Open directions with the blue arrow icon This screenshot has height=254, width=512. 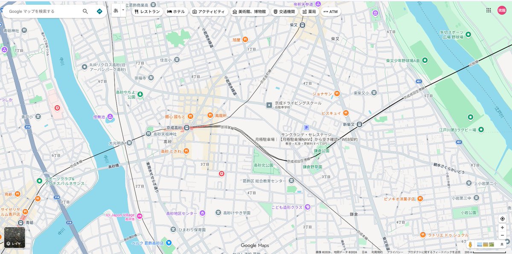(x=99, y=11)
